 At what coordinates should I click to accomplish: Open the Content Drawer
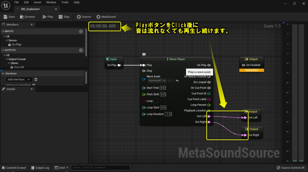click(14, 168)
